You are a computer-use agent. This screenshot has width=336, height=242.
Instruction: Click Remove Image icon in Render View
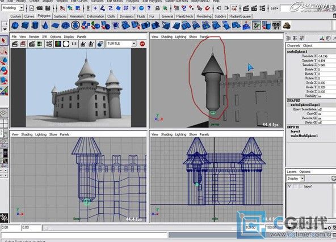(91, 44)
